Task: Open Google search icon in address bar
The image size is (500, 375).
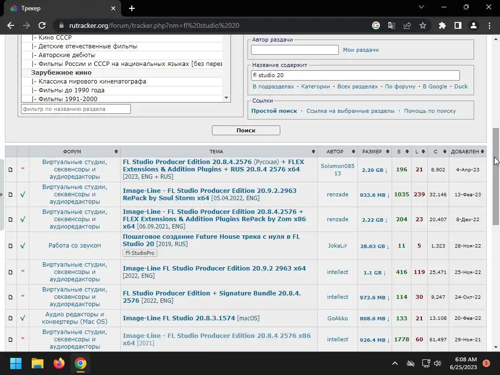Action: [376, 25]
